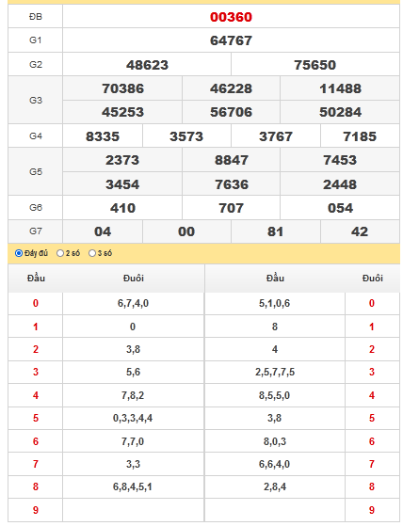Click G6 number 054
The image size is (403, 526).
pos(340,208)
